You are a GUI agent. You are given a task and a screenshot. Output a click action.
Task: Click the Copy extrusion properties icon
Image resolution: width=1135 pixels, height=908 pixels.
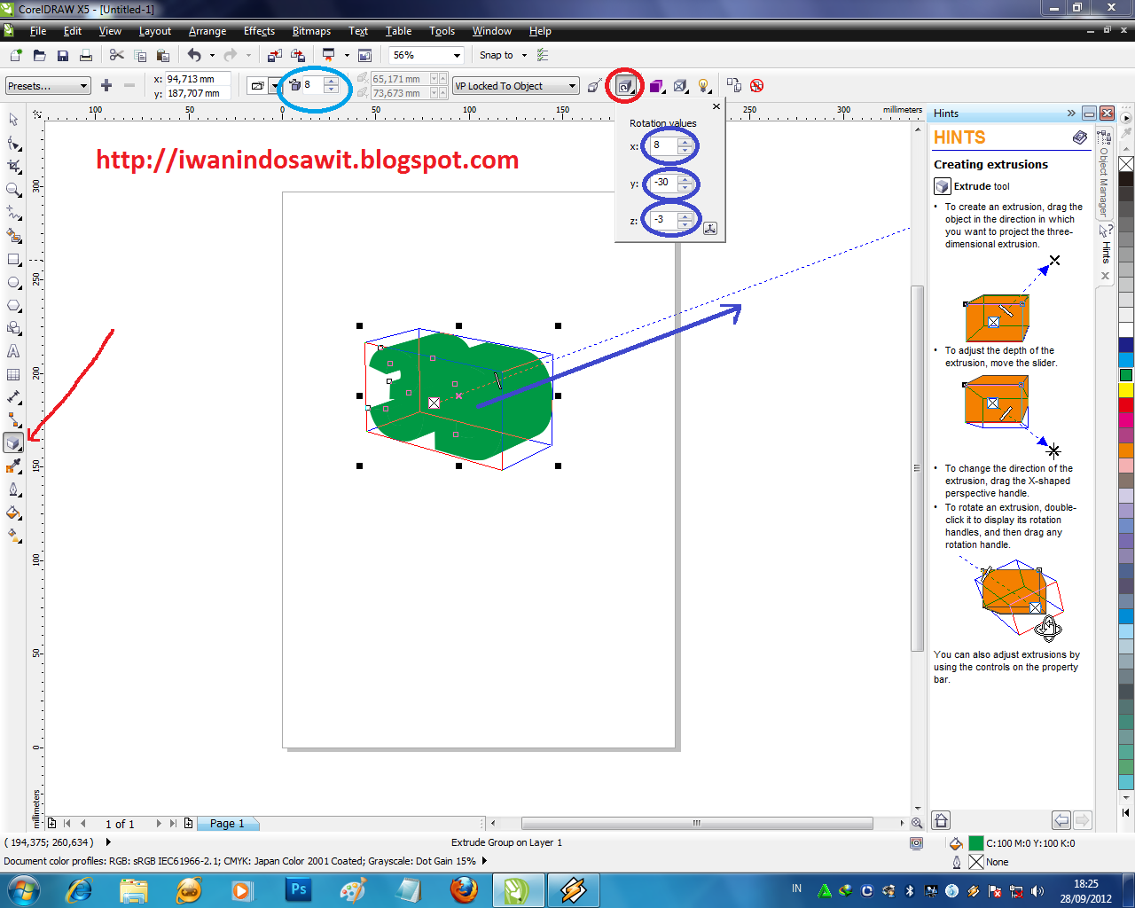[x=734, y=85]
